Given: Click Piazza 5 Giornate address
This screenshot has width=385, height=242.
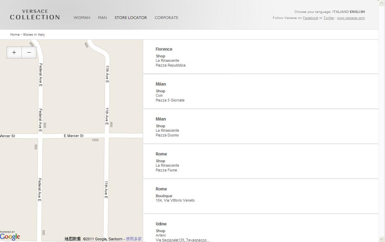Looking at the screenshot, I should [170, 100].
